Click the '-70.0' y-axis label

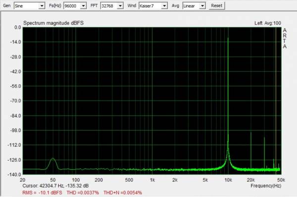[x=15, y=101]
